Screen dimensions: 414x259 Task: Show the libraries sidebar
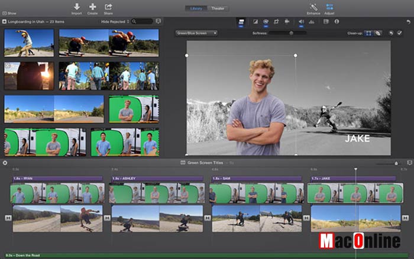point(9,13)
